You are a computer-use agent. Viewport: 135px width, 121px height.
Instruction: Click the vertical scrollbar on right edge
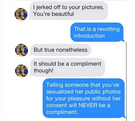126,81
